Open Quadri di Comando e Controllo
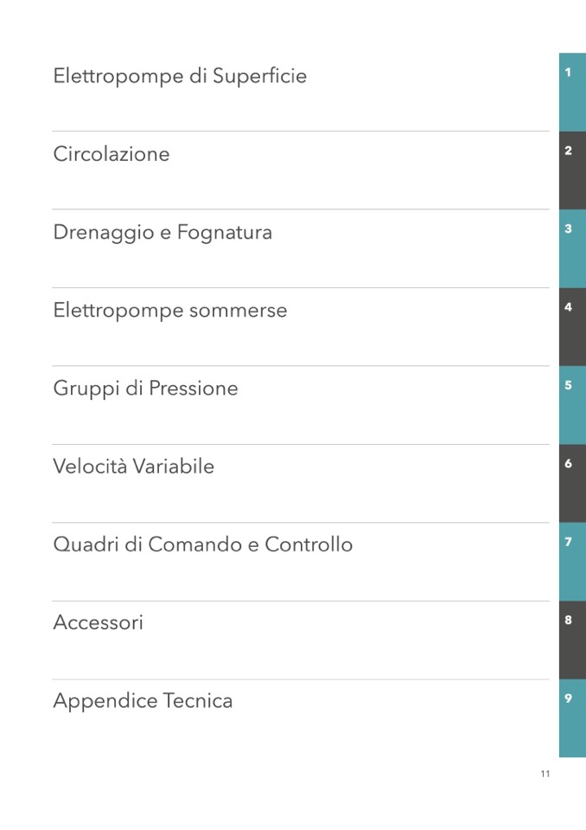 click(x=203, y=545)
